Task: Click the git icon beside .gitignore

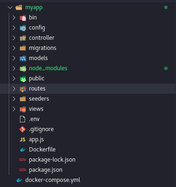Action: click(23, 129)
